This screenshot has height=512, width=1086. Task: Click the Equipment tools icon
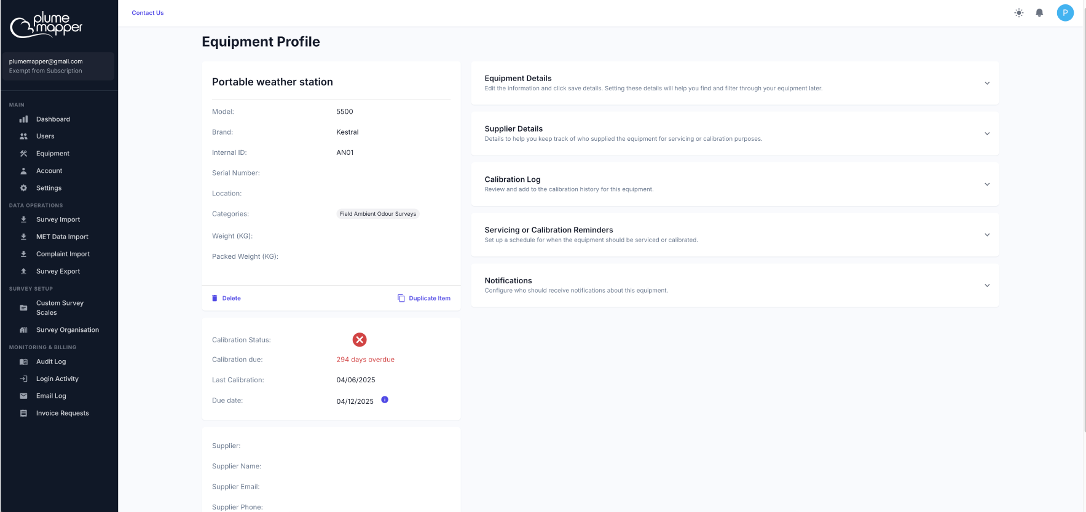(x=23, y=154)
